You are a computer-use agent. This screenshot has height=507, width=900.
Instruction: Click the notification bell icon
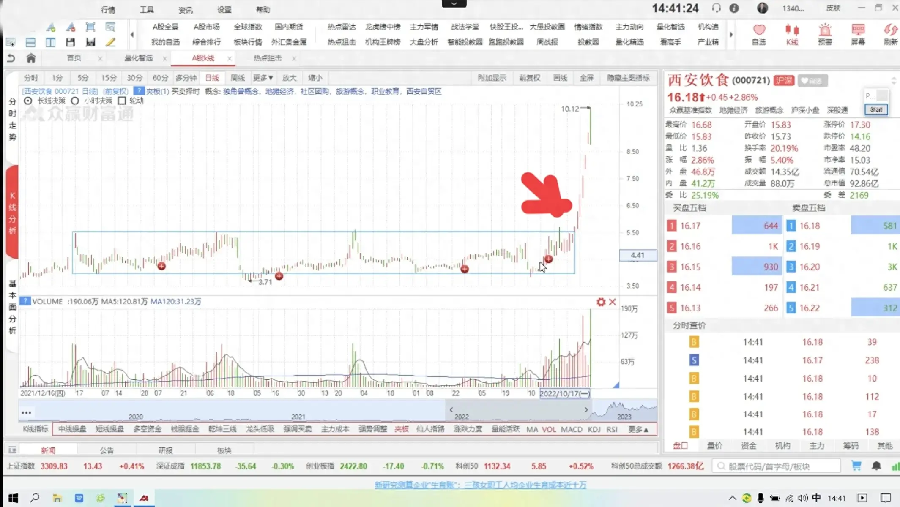[876, 466]
